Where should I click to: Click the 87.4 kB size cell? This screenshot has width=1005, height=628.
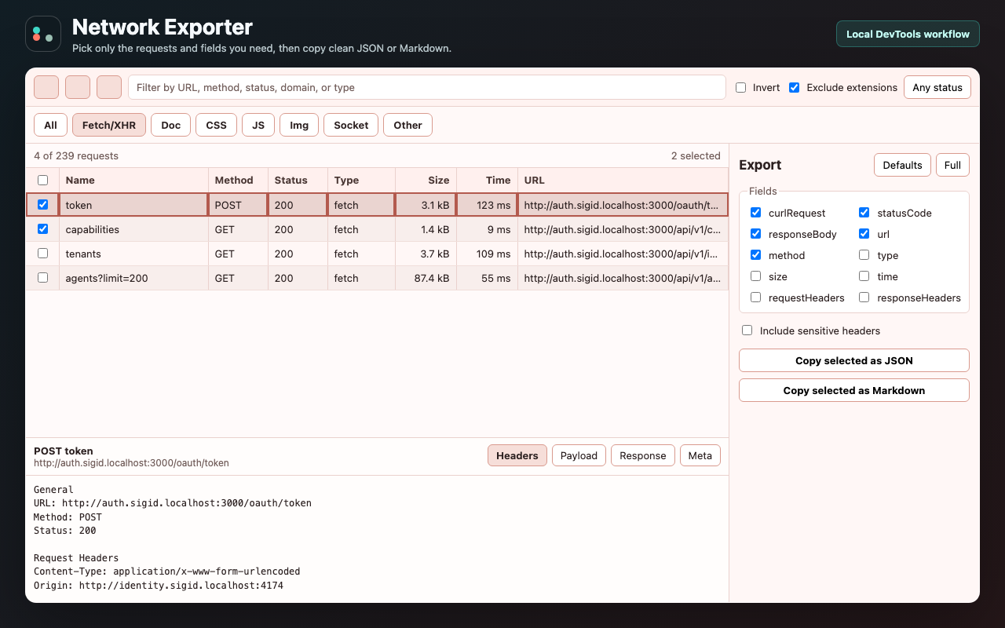(x=426, y=278)
